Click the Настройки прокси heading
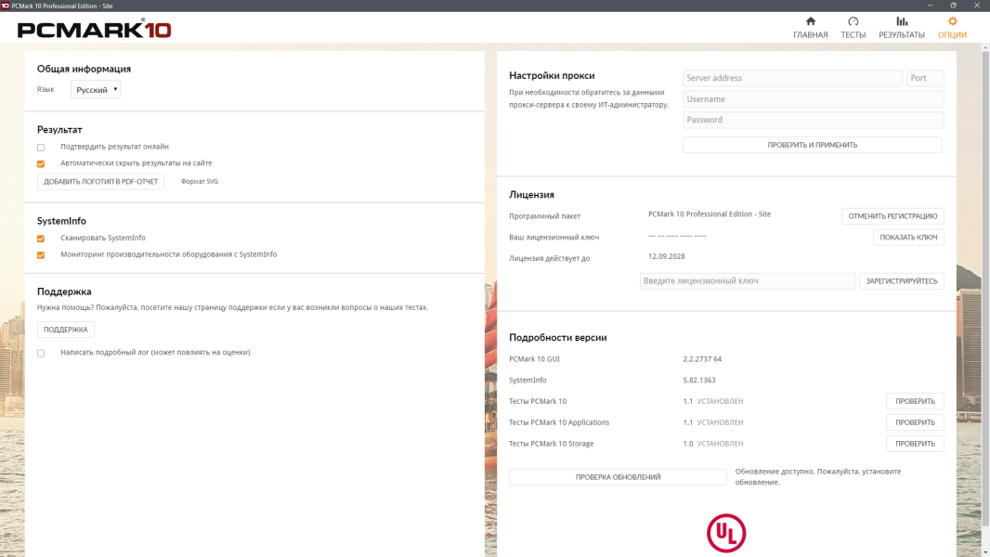 click(552, 76)
